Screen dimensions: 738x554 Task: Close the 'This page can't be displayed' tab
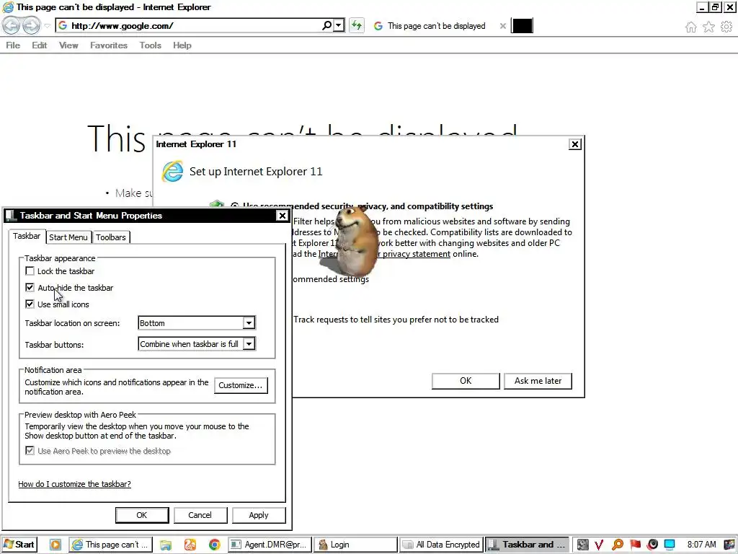502,26
